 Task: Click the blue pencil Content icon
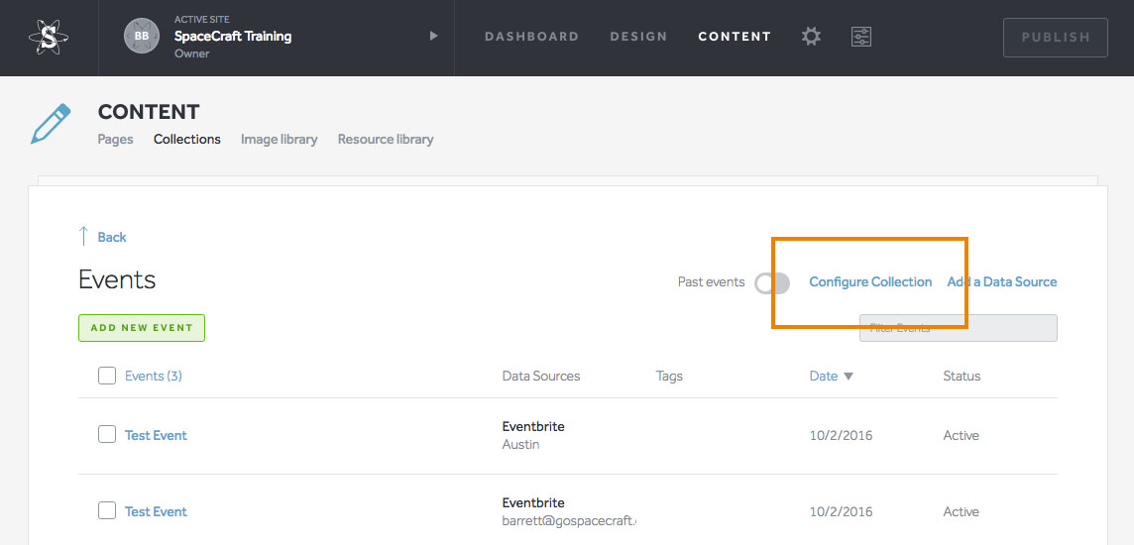click(51, 125)
